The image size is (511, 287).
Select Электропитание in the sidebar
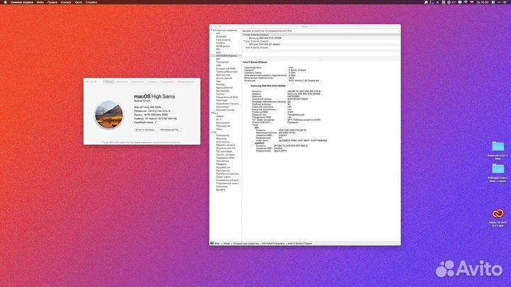tap(225, 110)
